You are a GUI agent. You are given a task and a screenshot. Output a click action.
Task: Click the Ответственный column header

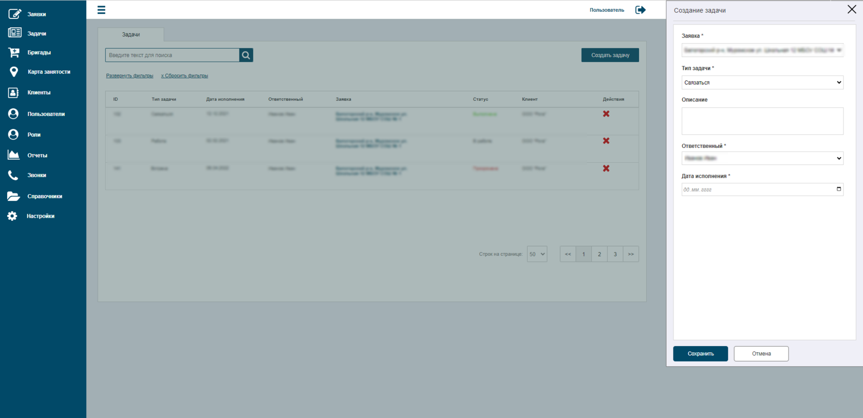[286, 99]
